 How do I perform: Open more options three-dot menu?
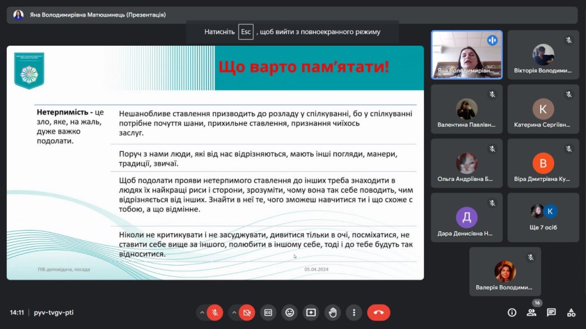pos(354,312)
